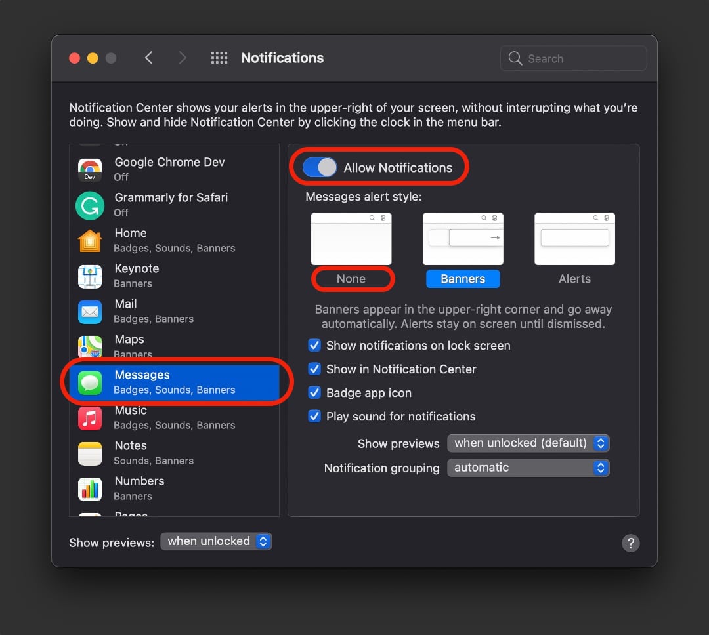Click the Home app icon
Image resolution: width=709 pixels, height=635 pixels.
(x=90, y=241)
